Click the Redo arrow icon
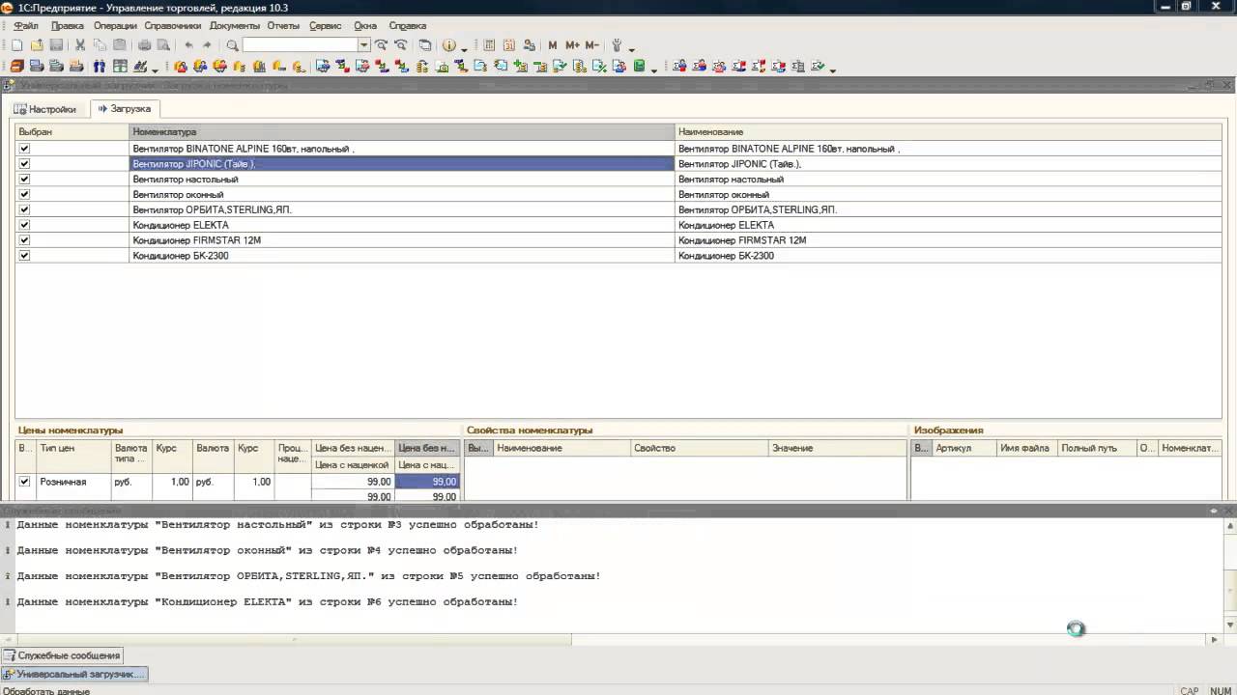Screen dimensions: 1237x695 click(207, 45)
